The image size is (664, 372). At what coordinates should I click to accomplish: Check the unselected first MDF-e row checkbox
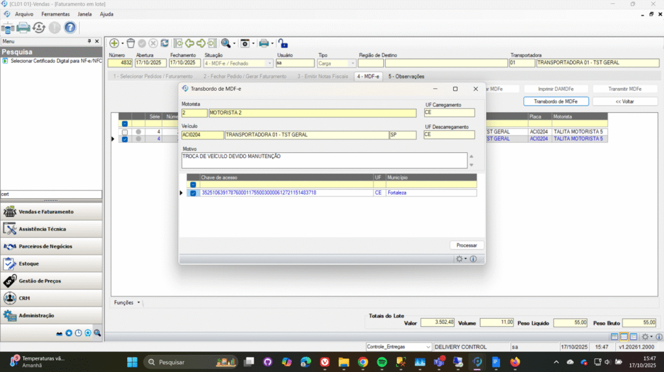[x=124, y=132]
